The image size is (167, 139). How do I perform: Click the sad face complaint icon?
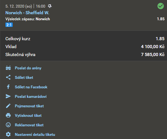(x=8, y=125)
